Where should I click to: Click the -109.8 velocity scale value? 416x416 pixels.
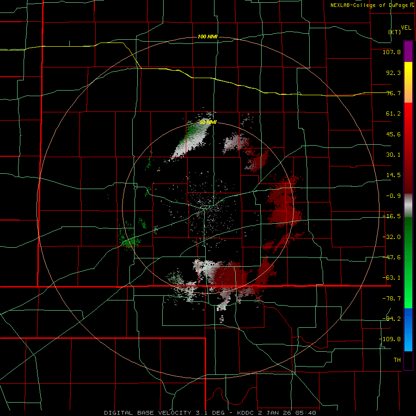[390, 339]
